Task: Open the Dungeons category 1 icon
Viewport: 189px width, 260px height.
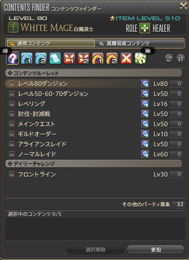Action: coord(27,58)
